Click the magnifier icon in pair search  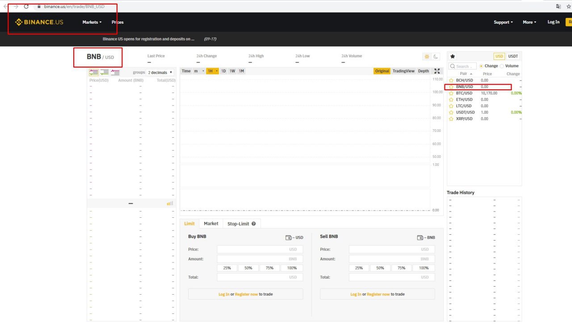tap(453, 66)
